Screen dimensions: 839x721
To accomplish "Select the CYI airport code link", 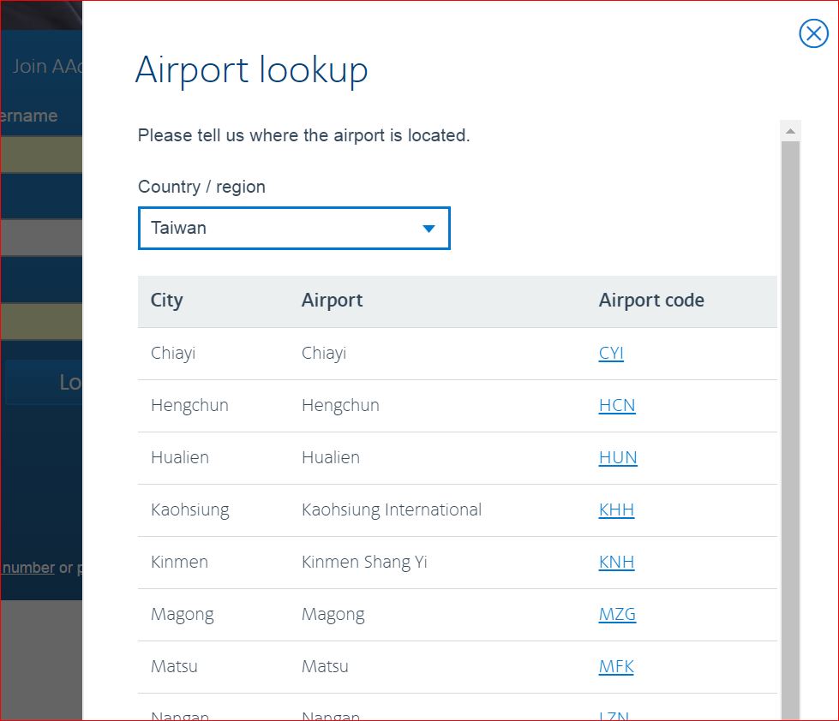I will point(611,354).
